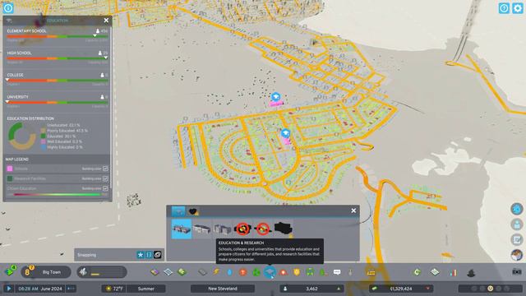
Task: Click the education distribution donut chart
Action: click(22, 136)
